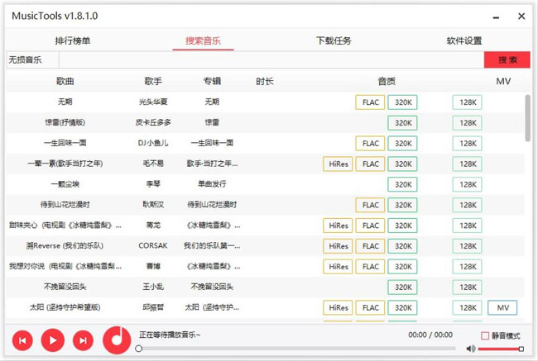Choose 128K for 待到山花烂漫时
Screen dimensions: 538x361
point(467,205)
